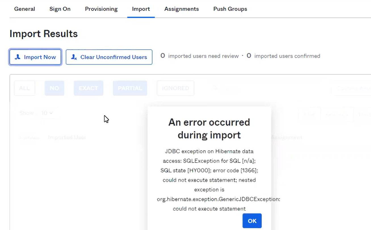Image resolution: width=371 pixels, height=230 pixels.
Task: Open the Show 10 entries dropdown
Action: tap(47, 113)
